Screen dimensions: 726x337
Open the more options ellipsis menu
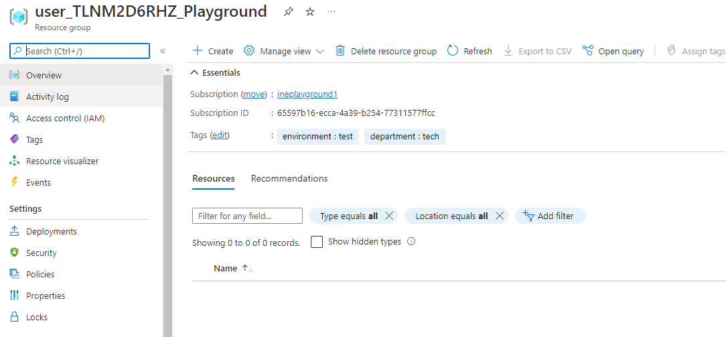[332, 12]
